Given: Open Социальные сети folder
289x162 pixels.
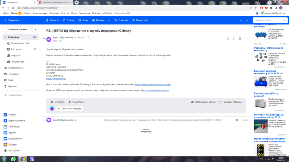Looking at the screenshot, I should click(x=20, y=43).
